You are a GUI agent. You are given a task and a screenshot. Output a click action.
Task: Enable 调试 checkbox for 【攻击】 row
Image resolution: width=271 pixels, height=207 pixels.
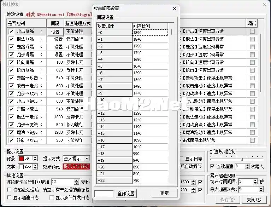[x=252, y=31]
